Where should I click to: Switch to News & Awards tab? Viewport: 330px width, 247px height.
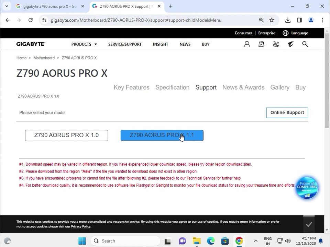243,87
